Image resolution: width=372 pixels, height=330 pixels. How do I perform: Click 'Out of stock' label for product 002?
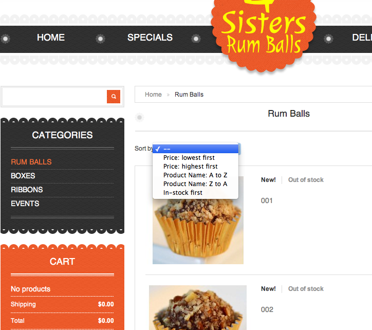pyautogui.click(x=306, y=289)
